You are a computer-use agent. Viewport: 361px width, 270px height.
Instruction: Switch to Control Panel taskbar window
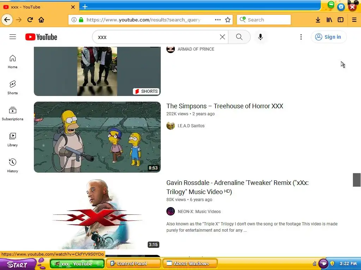tap(134, 264)
